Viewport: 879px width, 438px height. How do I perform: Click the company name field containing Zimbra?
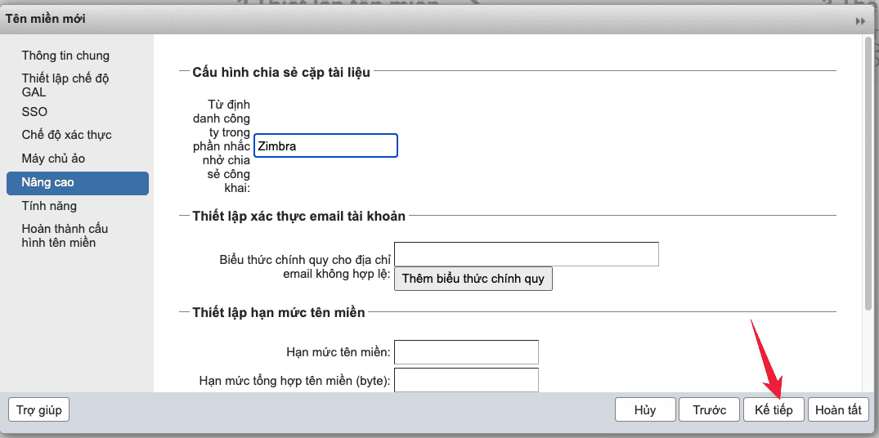[x=325, y=146]
